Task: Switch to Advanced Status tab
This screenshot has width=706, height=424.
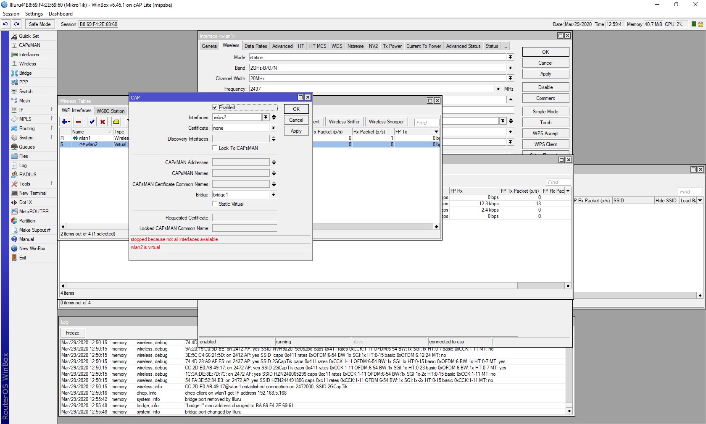Action: [x=463, y=46]
